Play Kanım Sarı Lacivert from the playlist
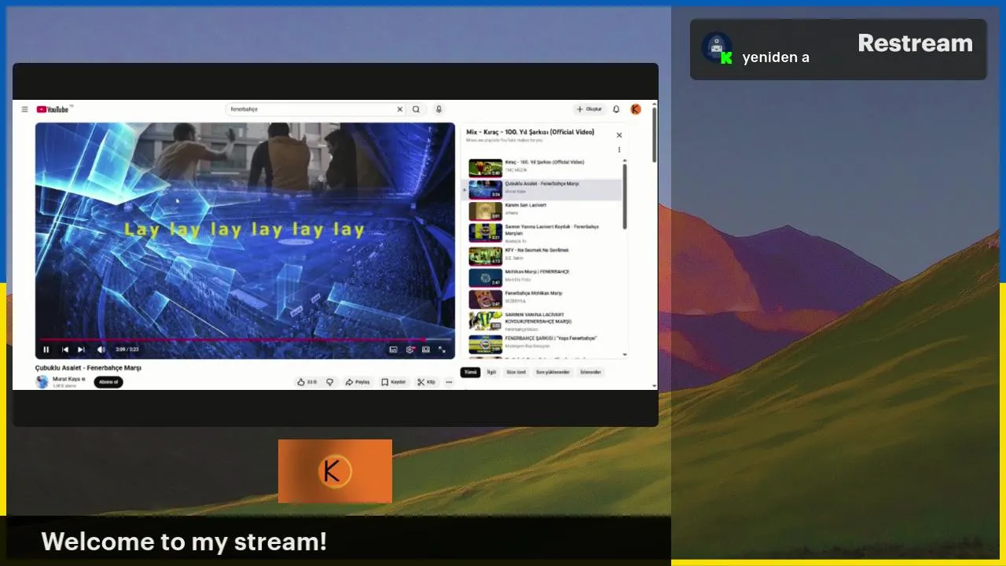This screenshot has height=566, width=1006. tap(542, 211)
